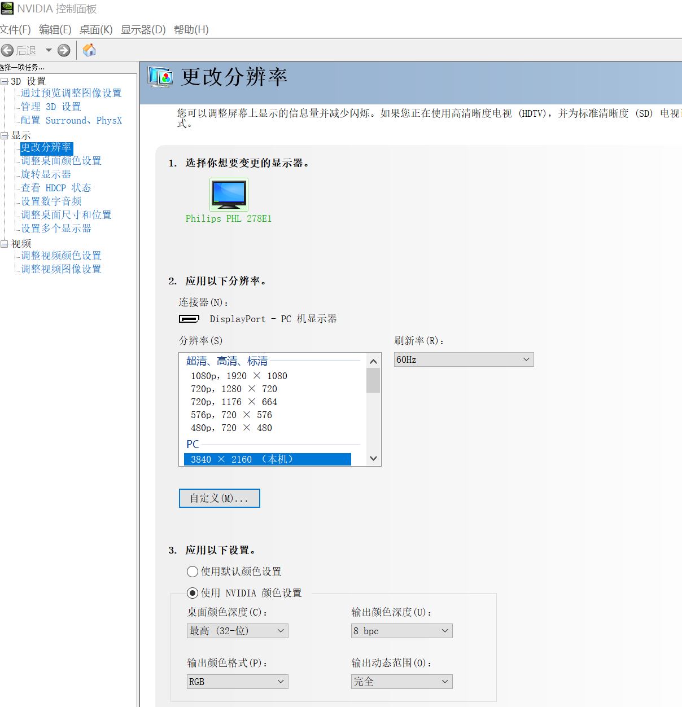Select the Philips PHL 278E1 monitor icon
682x707 pixels.
tap(228, 194)
